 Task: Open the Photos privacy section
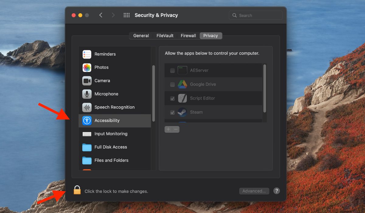[102, 67]
